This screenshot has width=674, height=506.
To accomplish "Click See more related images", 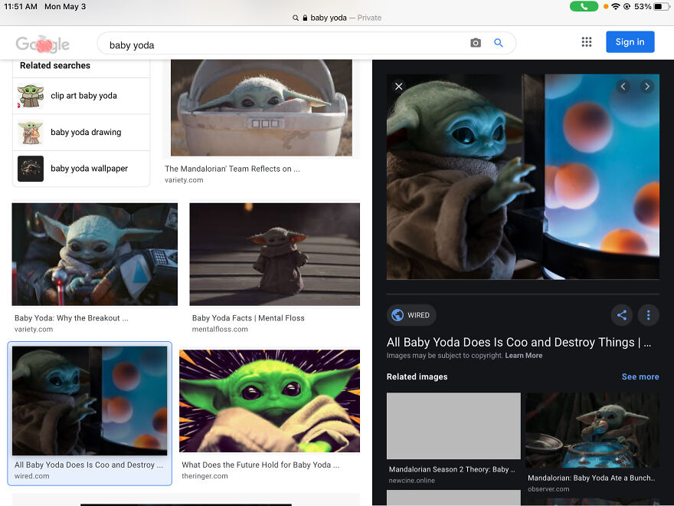I will click(x=640, y=376).
